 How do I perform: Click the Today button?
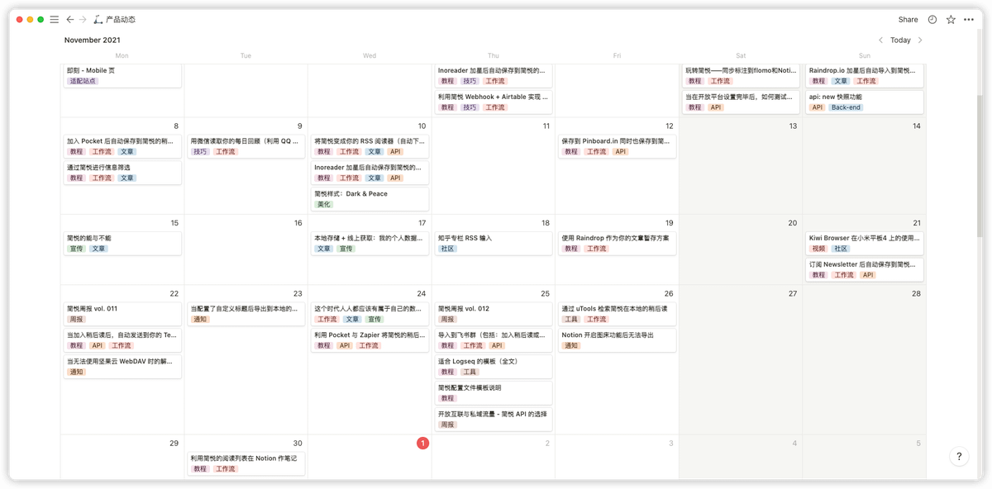point(900,40)
